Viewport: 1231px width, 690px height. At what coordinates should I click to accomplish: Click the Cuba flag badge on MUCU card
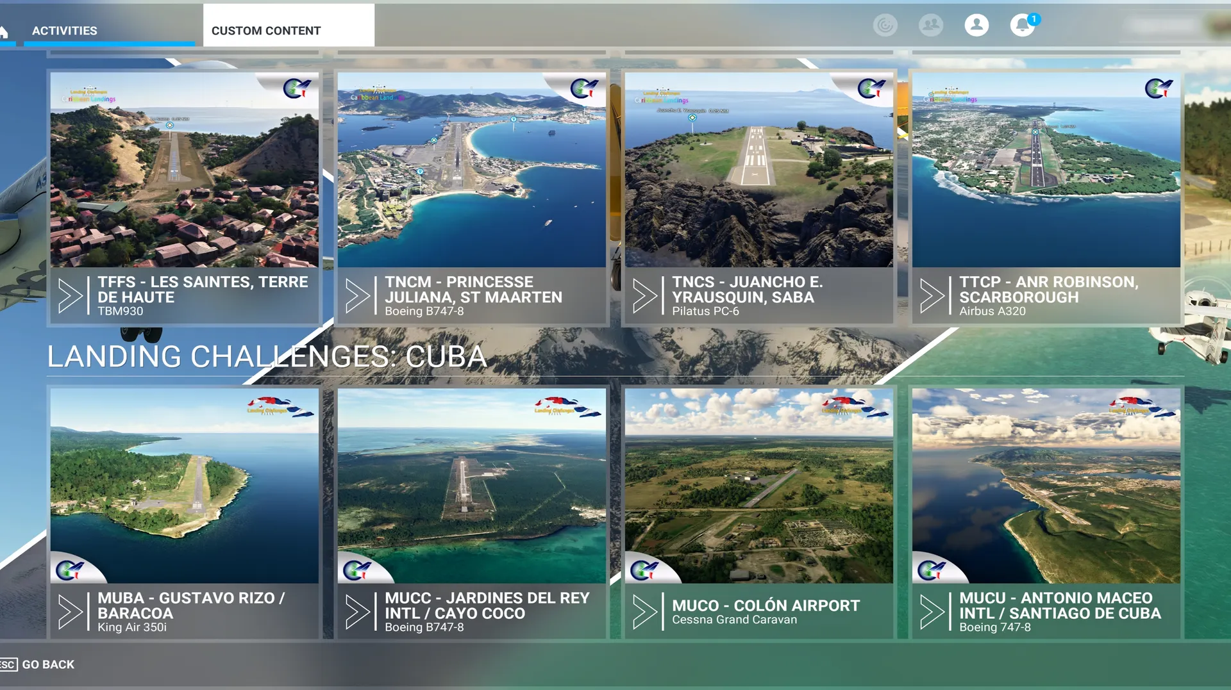tap(1143, 407)
